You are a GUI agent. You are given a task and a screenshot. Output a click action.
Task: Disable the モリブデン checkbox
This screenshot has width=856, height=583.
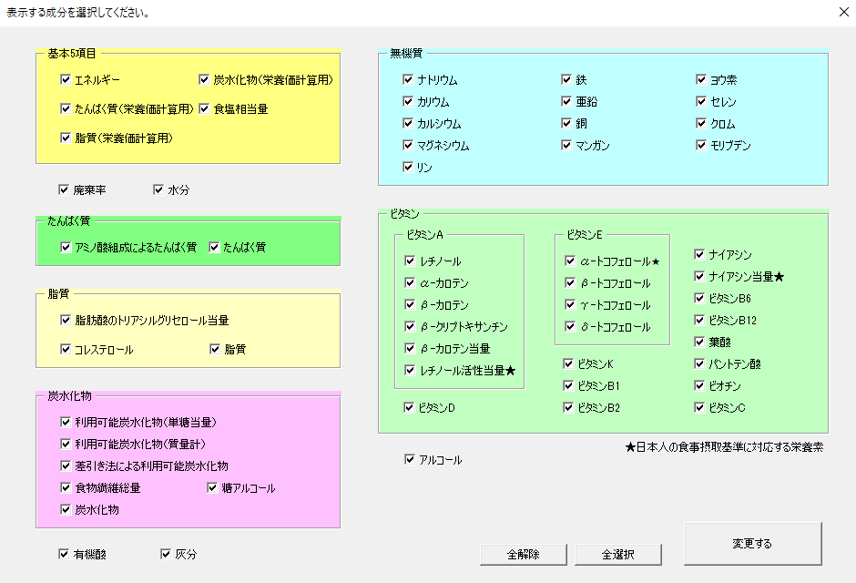point(702,145)
